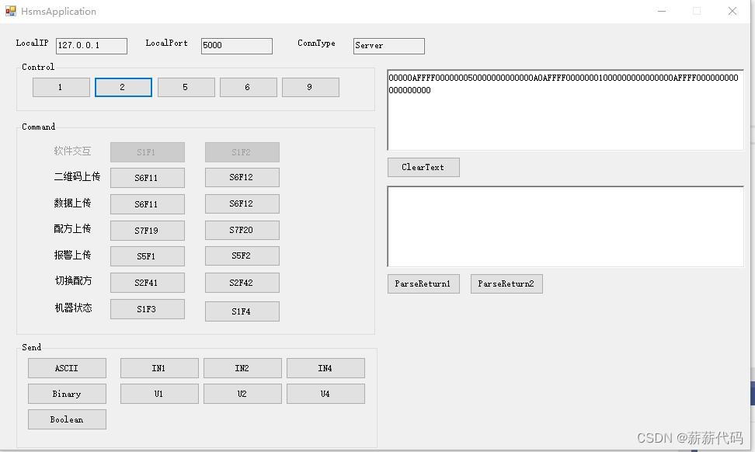Click the IN2 send button
Screen dimensions: 755x452
(x=242, y=368)
